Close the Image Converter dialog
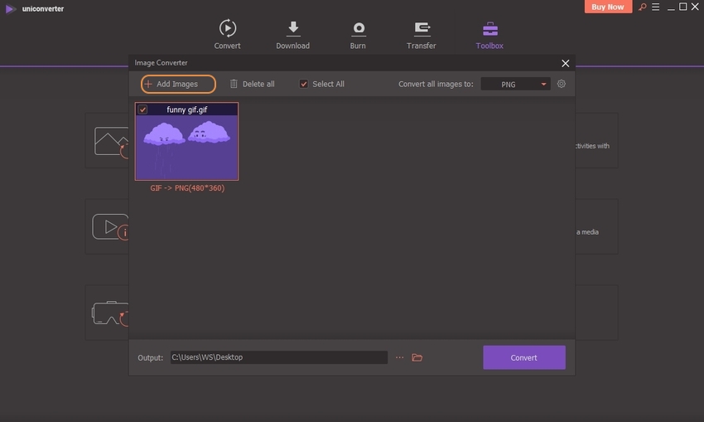 tap(566, 63)
